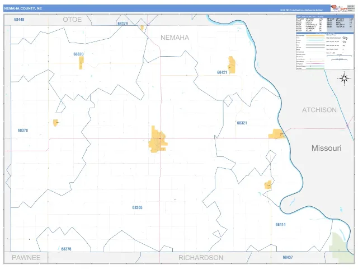Click the orange riverside city area below the 68321 label
The width and height of the screenshot is (358, 269).
(x=276, y=134)
